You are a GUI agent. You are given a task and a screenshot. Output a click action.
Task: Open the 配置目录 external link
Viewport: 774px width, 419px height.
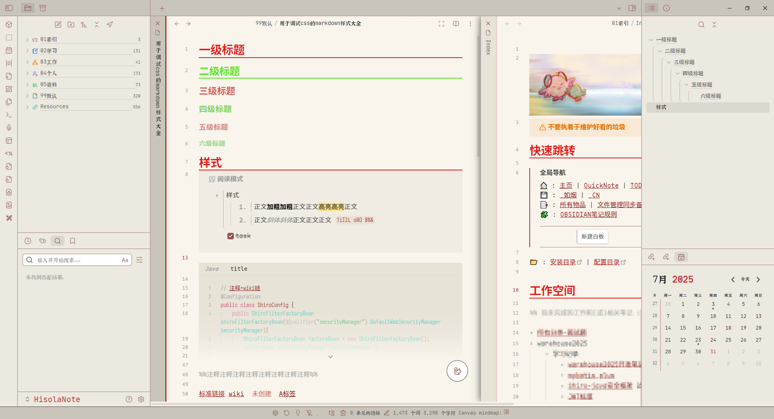pyautogui.click(x=610, y=262)
